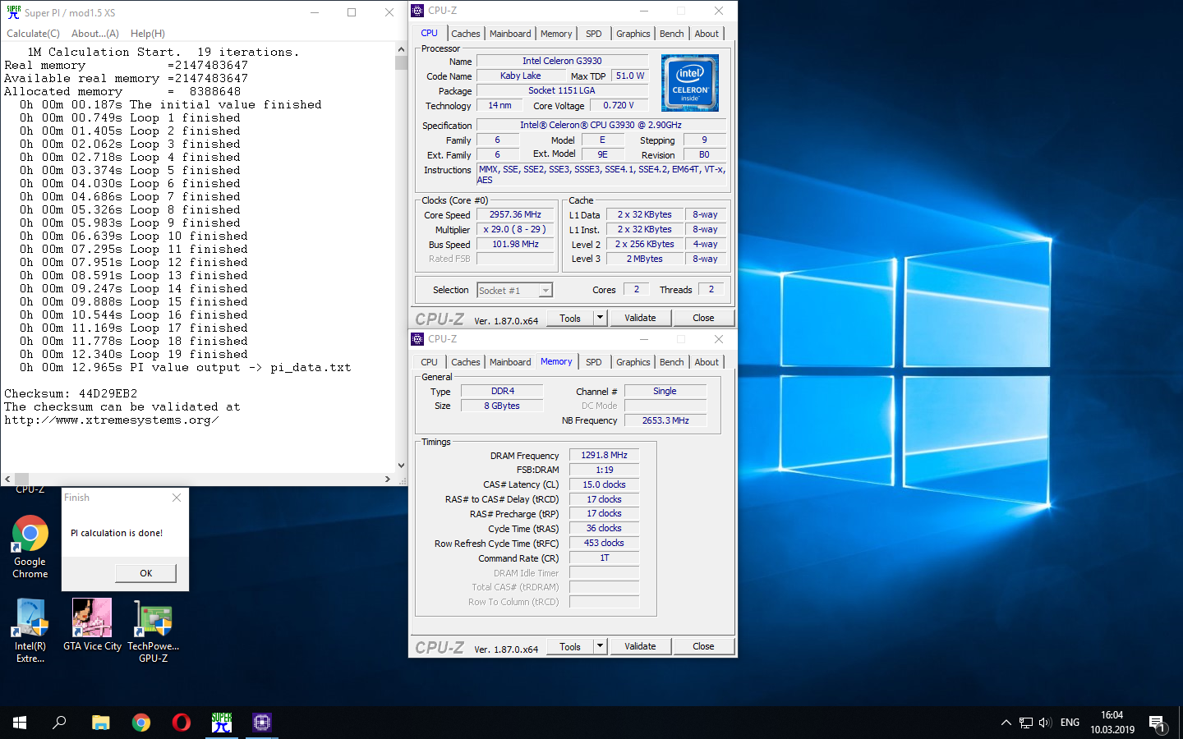Close the Finish dialog with X

tap(177, 498)
